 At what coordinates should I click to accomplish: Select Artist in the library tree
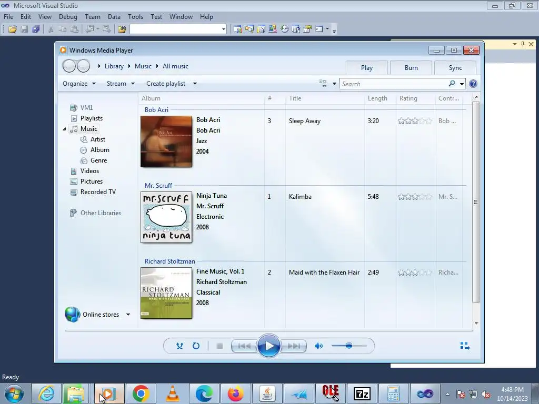pos(97,139)
